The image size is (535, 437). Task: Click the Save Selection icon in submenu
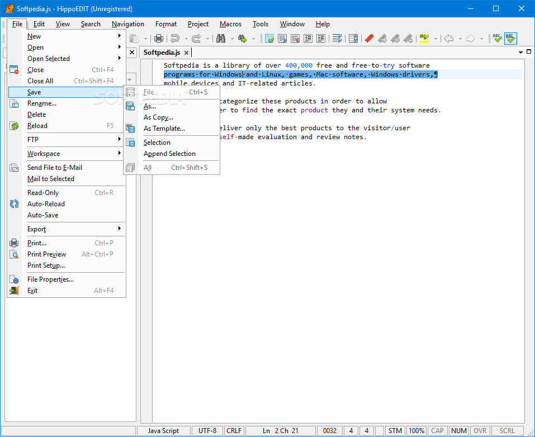click(130, 142)
